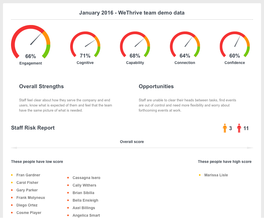Viewport: 264px width, 218px height.
Task: Click Cally Withers in the low score list
Action: [84, 185]
